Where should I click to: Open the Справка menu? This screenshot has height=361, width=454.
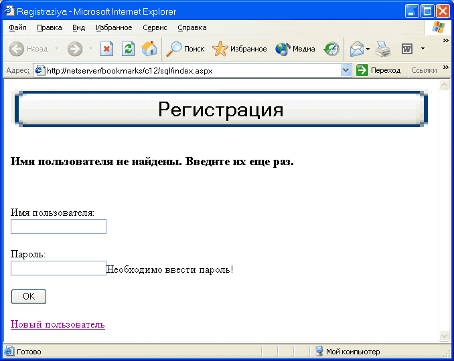click(x=192, y=27)
